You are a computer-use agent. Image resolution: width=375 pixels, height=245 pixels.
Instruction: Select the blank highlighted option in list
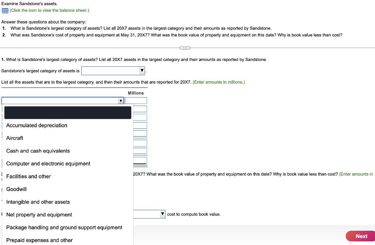(68, 113)
